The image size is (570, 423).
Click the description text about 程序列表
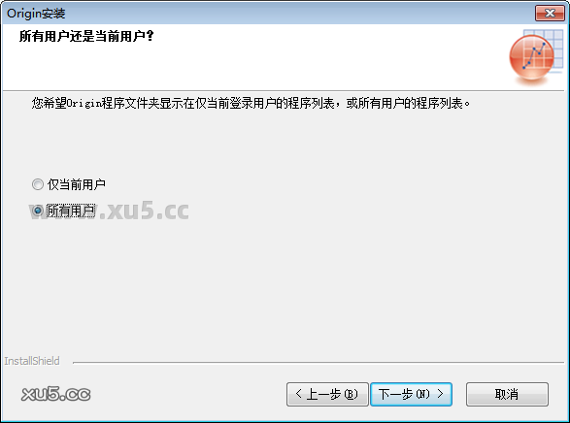(251, 104)
